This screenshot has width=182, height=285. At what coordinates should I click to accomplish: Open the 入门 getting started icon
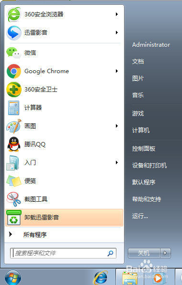12,163
